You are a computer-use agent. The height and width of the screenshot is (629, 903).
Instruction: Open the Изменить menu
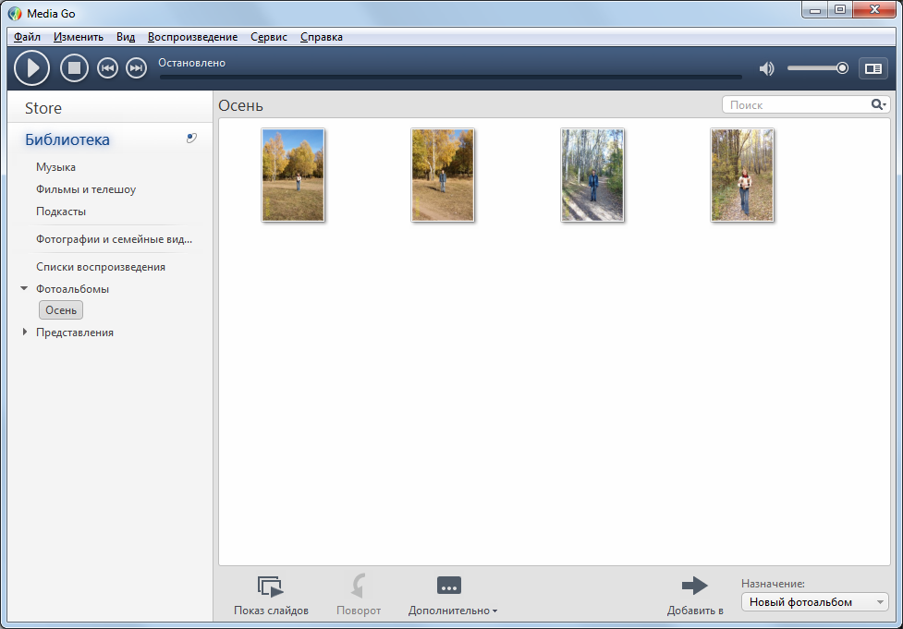[79, 37]
